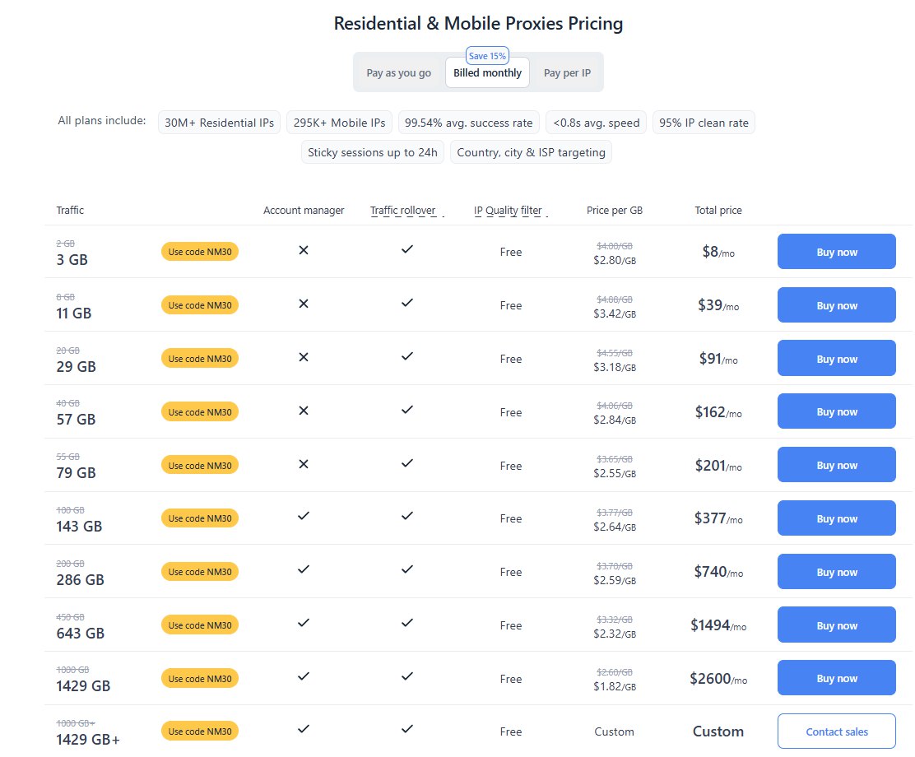Open the "Traffic rollover" column tooltip
Screen dimensions: 915x757
coord(403,210)
